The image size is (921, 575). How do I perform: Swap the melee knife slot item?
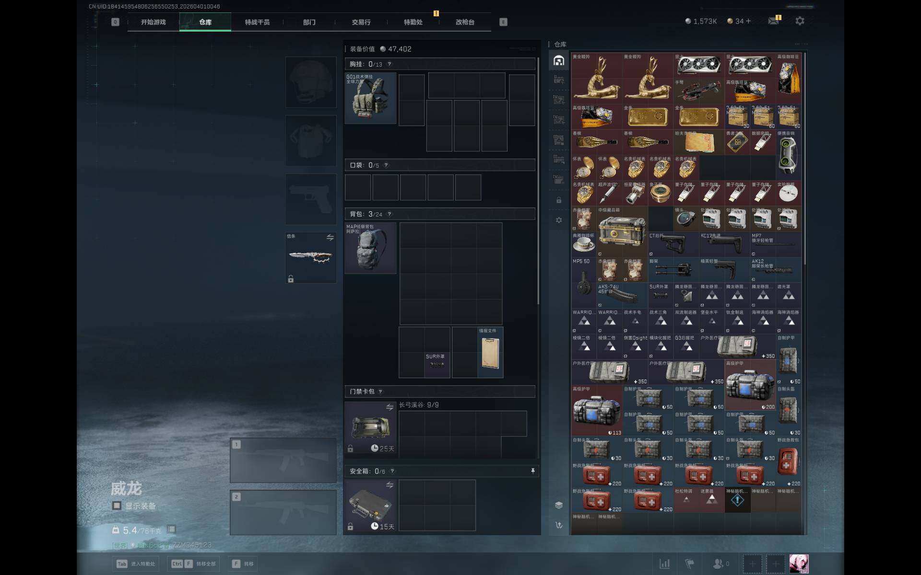point(330,238)
